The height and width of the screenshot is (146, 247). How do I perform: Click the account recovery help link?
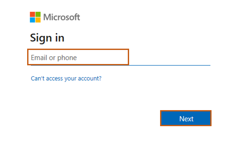click(x=66, y=78)
